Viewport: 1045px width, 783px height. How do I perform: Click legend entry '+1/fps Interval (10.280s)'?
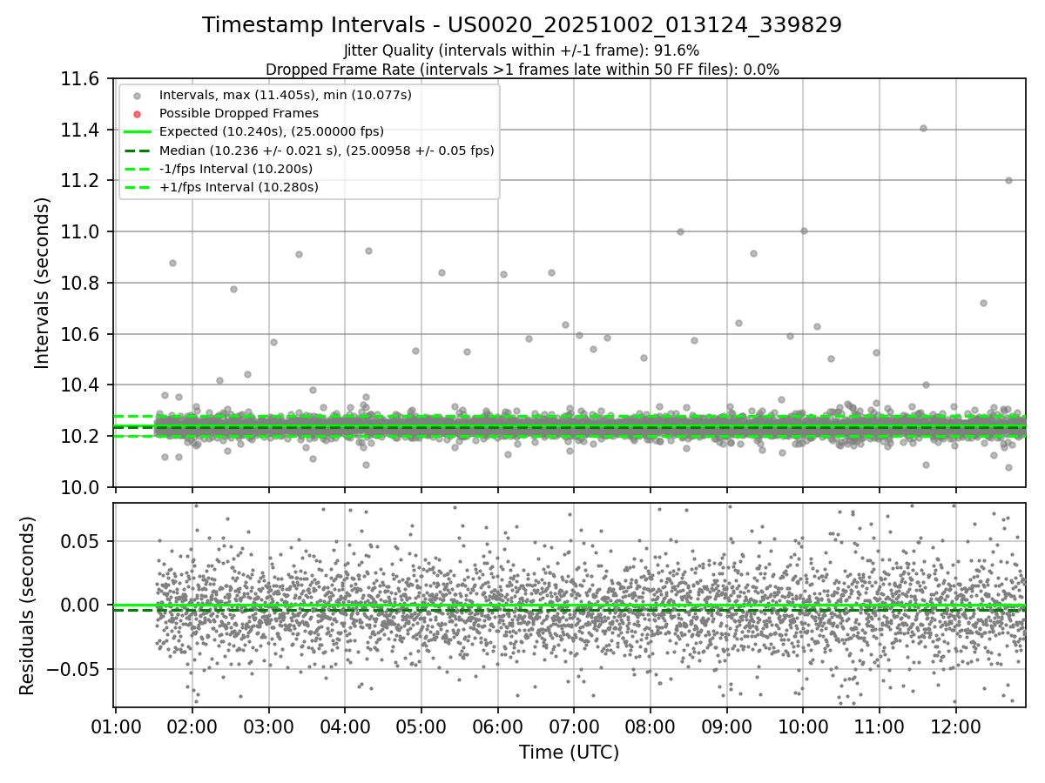tap(239, 187)
